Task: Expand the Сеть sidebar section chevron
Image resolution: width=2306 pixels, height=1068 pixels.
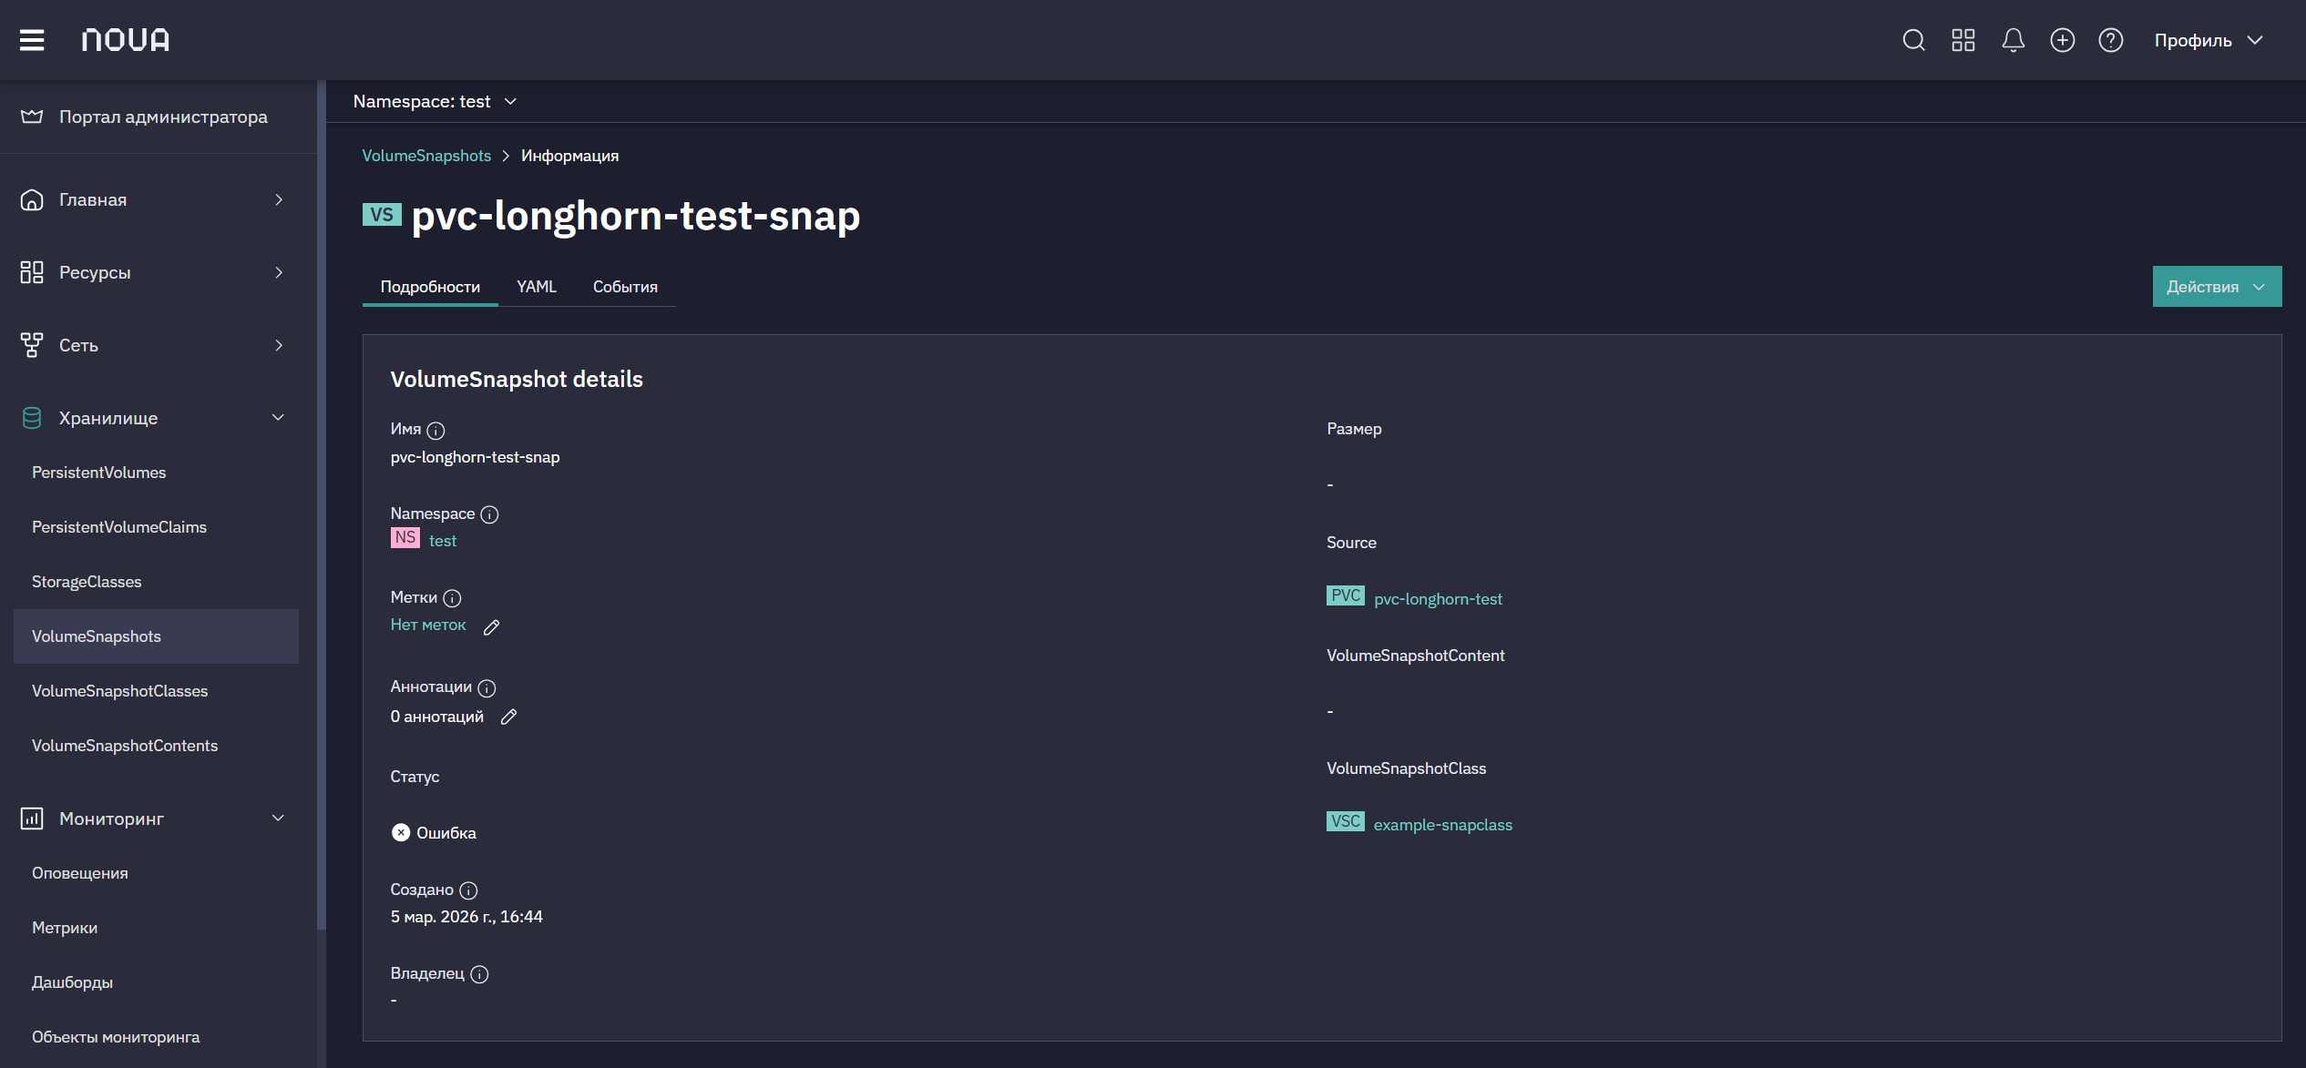Action: pyautogui.click(x=279, y=345)
